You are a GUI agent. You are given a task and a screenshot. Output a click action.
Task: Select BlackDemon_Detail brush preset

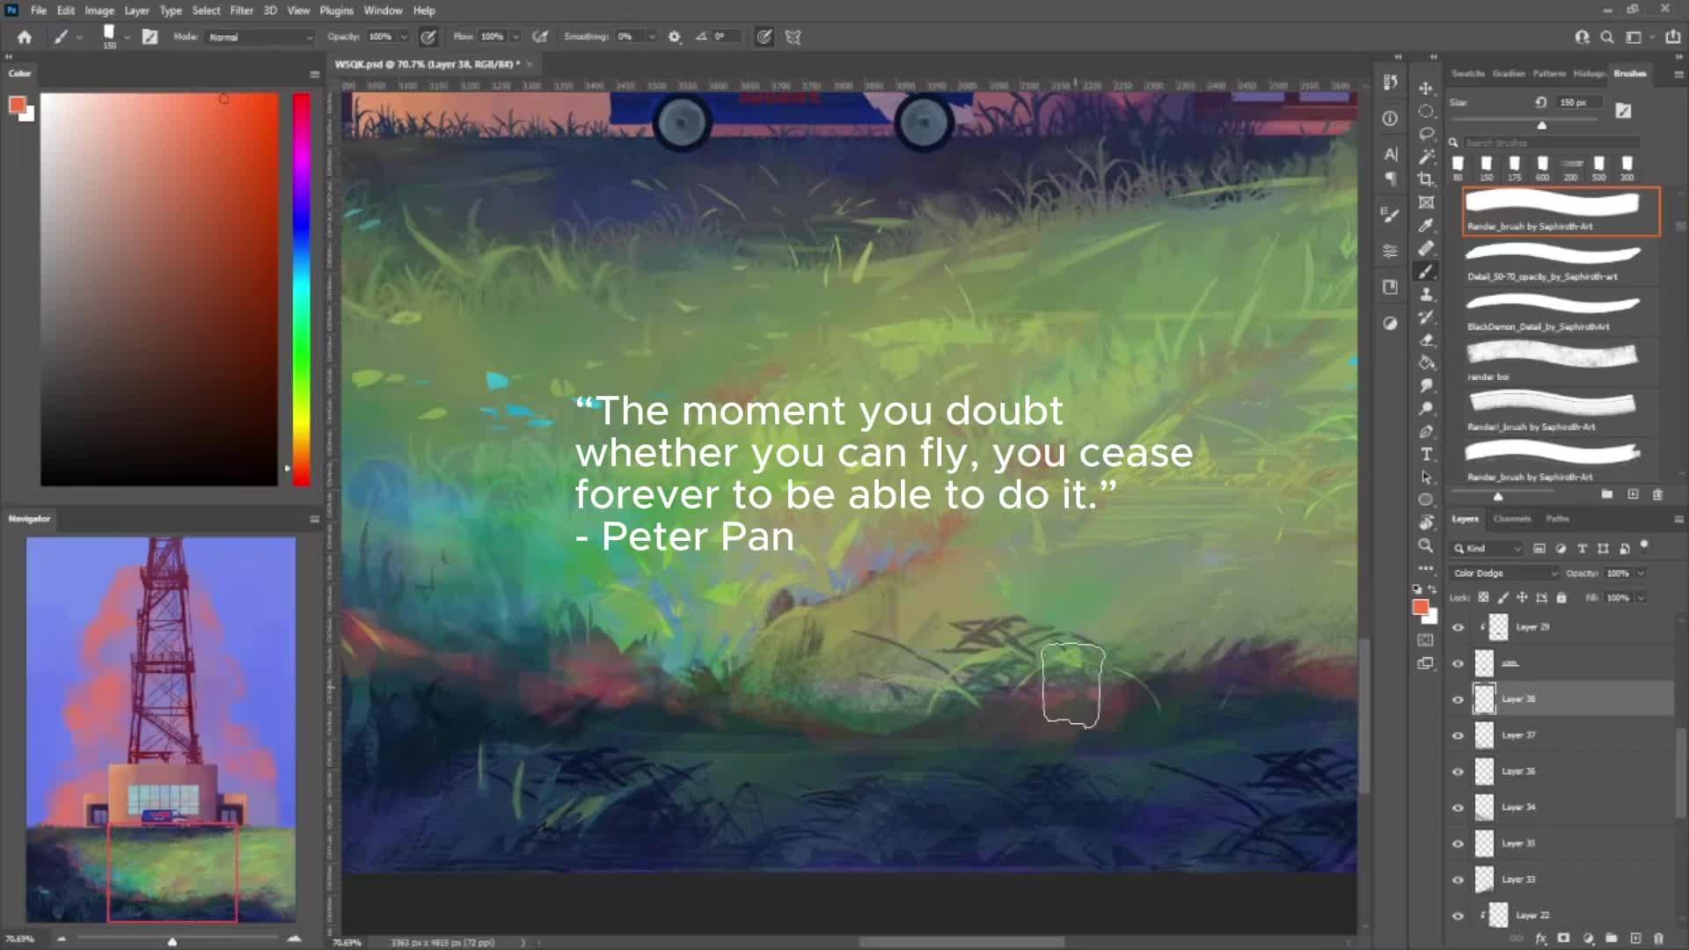[x=1561, y=311]
